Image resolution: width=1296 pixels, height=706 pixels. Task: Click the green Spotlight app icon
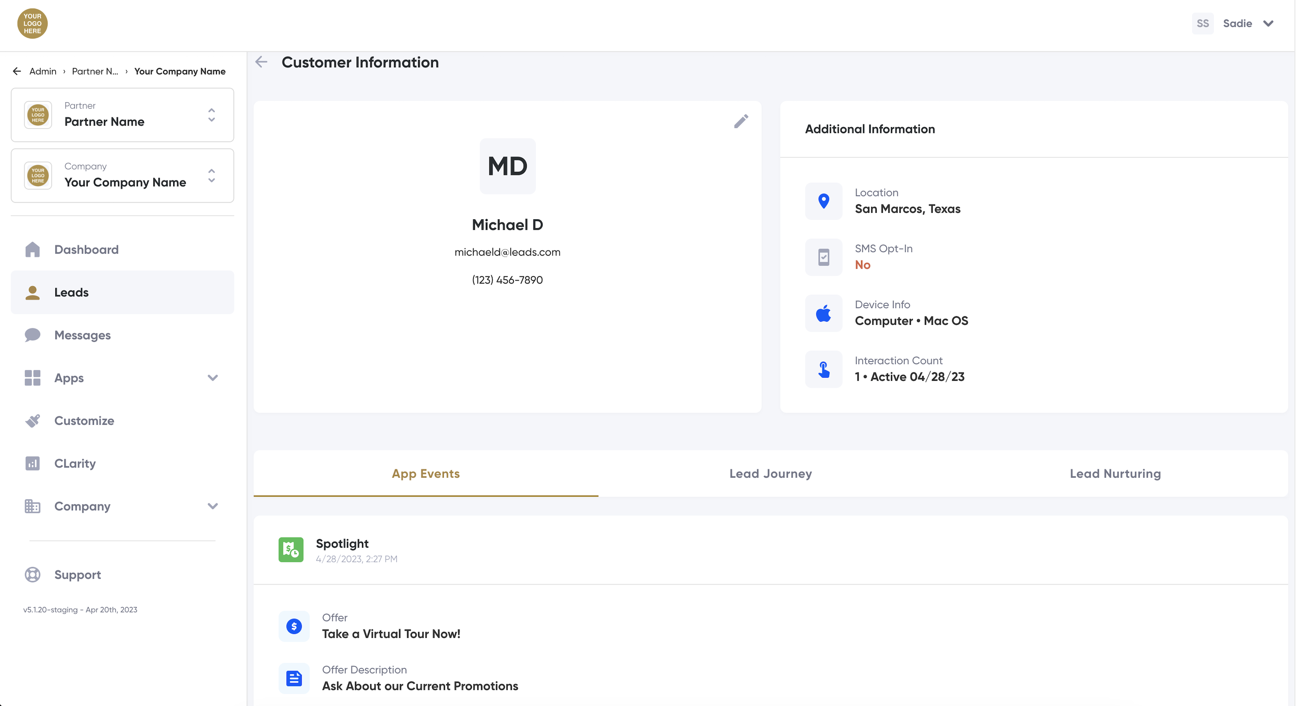(x=291, y=549)
